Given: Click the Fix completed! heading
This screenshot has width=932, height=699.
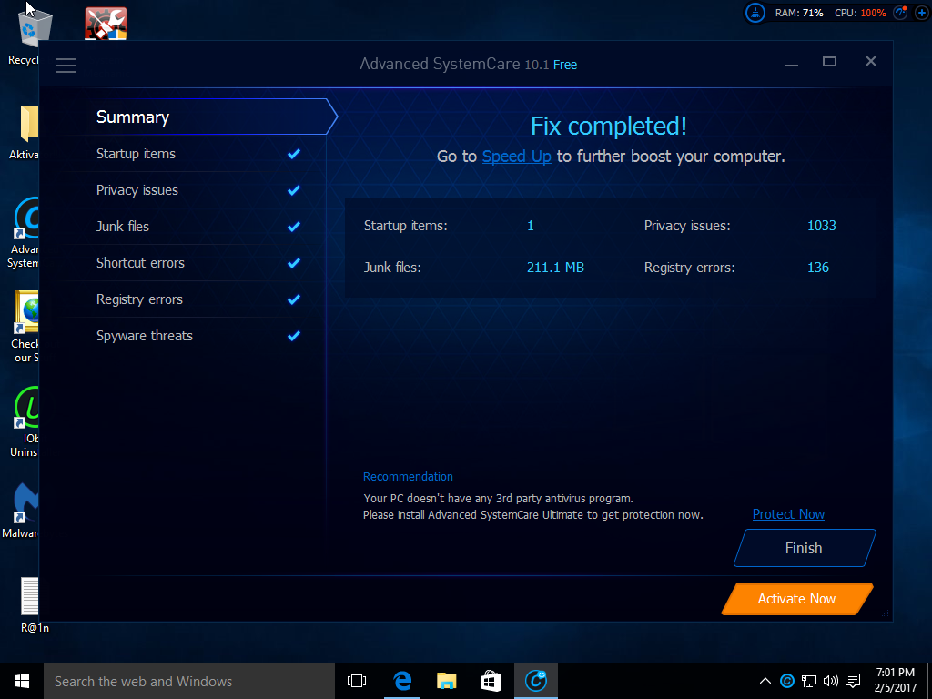Looking at the screenshot, I should pyautogui.click(x=609, y=126).
